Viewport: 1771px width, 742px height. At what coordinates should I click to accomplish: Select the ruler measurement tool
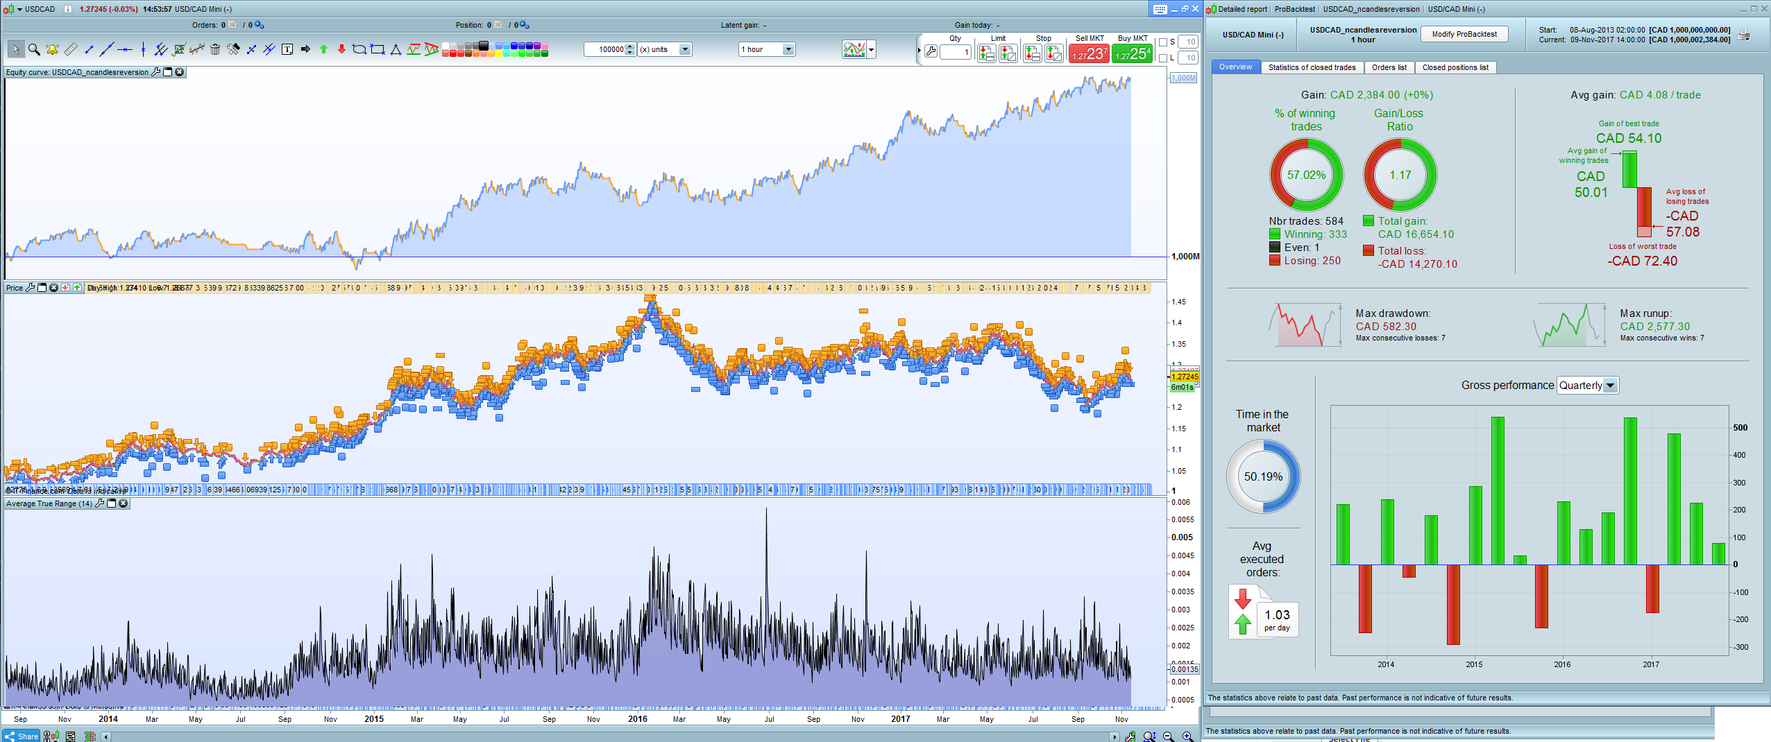70,49
